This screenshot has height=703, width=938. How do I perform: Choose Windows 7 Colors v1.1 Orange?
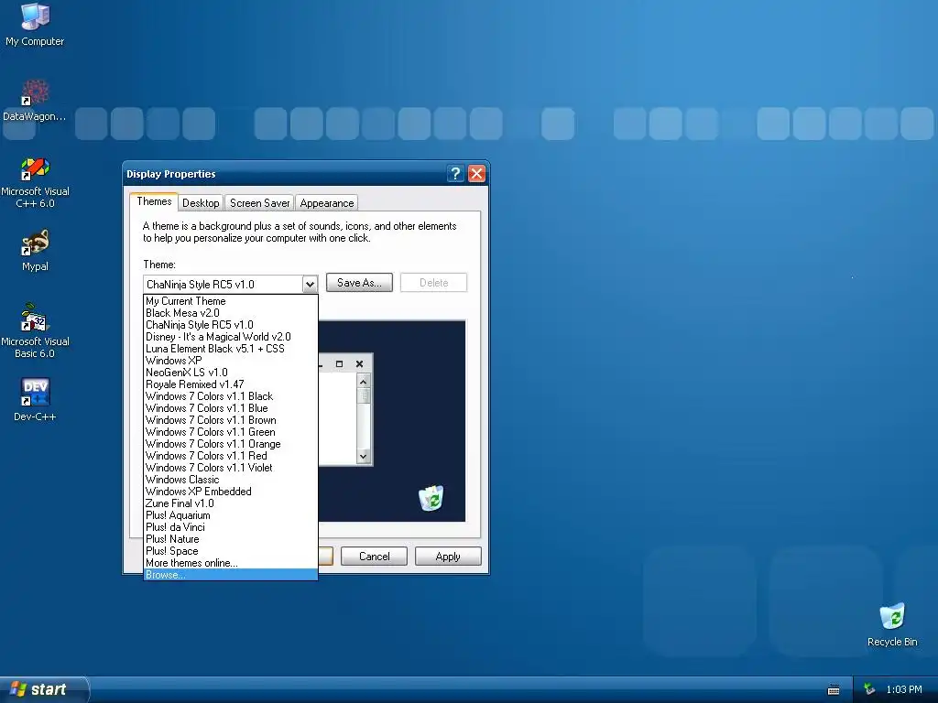coord(230,444)
